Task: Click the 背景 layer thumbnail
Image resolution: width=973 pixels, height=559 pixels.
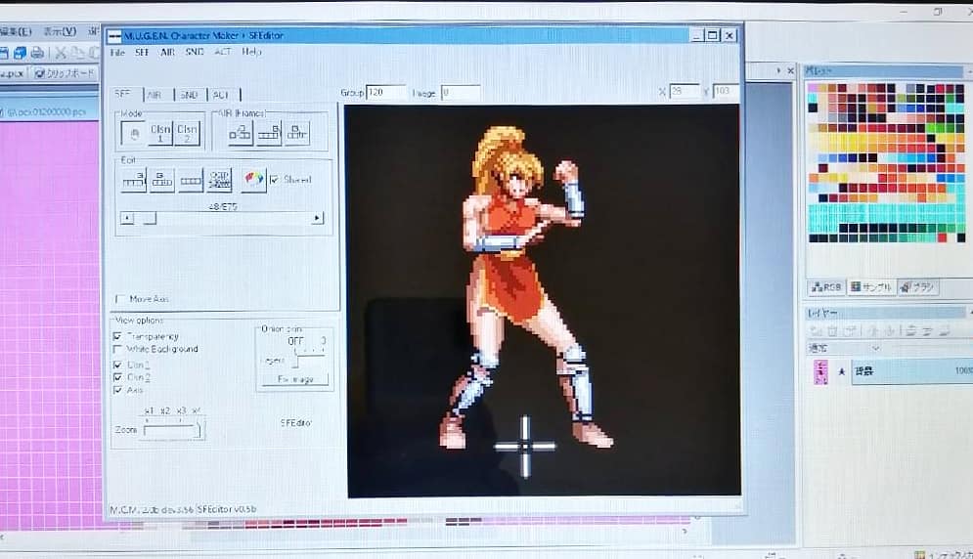Action: (820, 371)
